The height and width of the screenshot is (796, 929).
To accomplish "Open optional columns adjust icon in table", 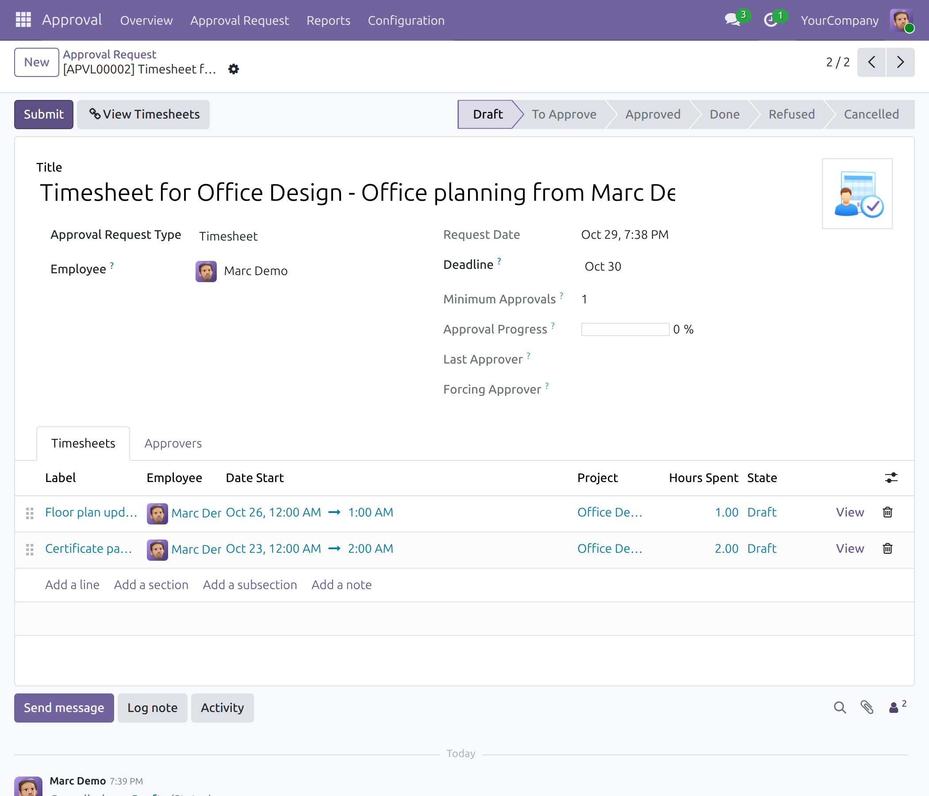I will coord(891,478).
